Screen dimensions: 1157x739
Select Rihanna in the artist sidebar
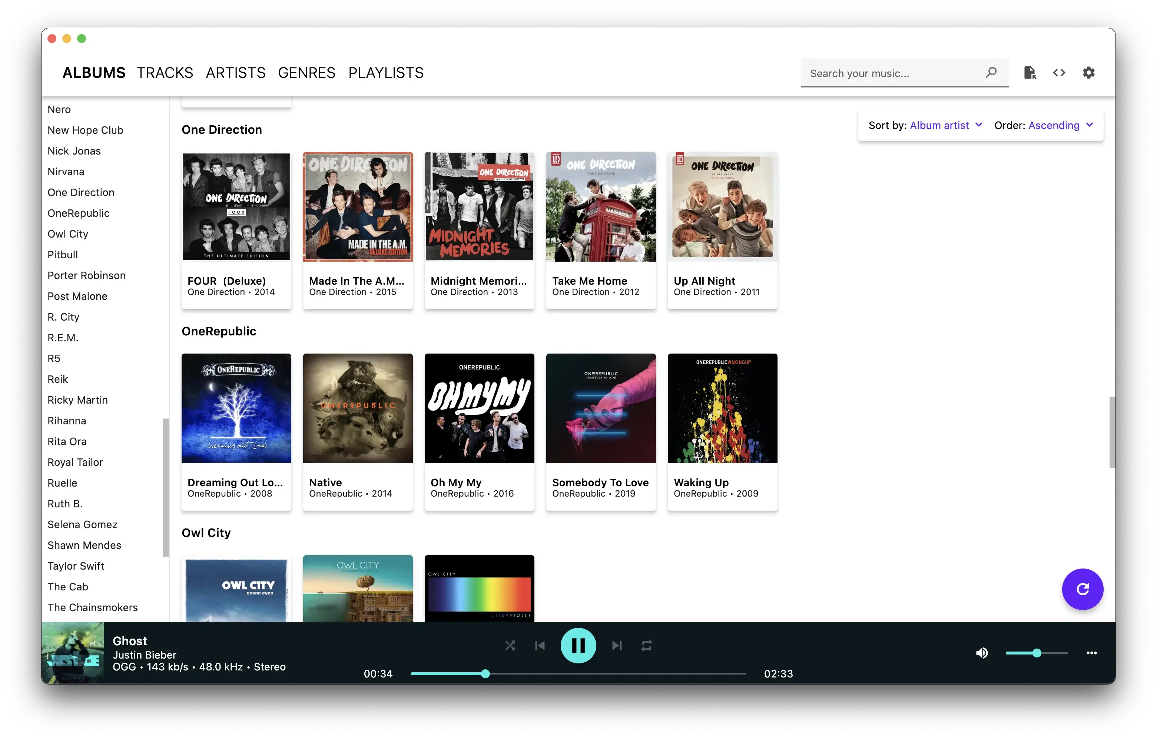tap(67, 421)
